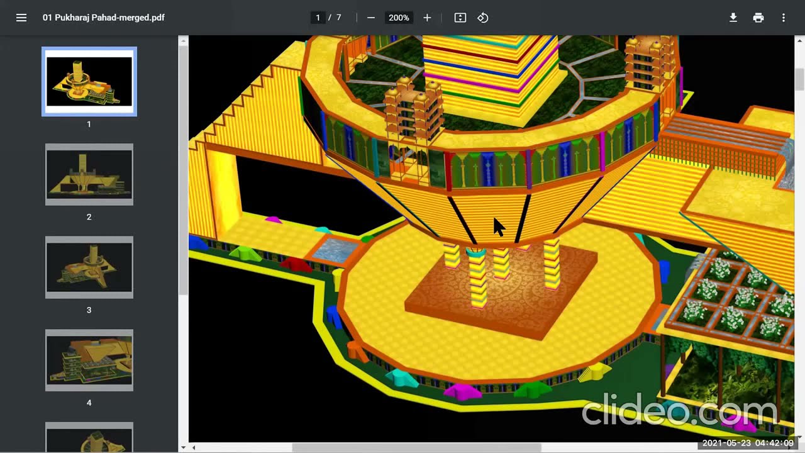Viewport: 805px width, 453px height.
Task: Toggle the sidebar menu hamburger icon
Action: [21, 18]
